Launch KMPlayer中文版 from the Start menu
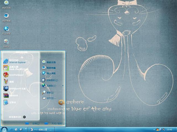 14,89
